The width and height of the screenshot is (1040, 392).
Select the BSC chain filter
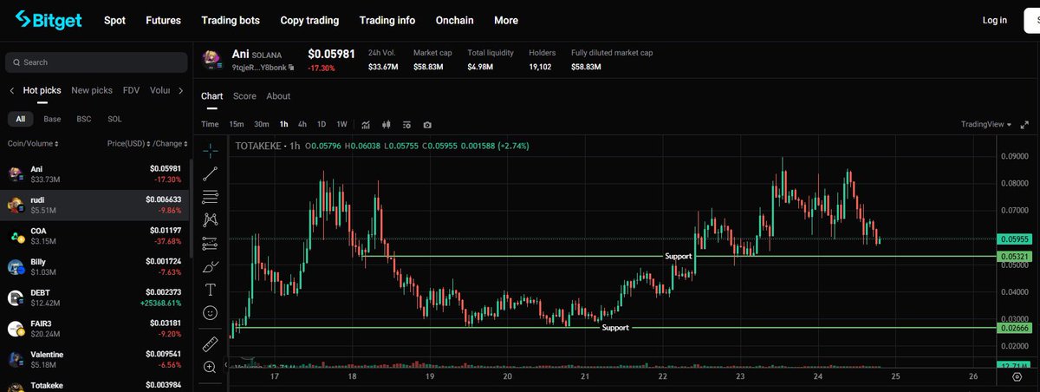coord(84,119)
